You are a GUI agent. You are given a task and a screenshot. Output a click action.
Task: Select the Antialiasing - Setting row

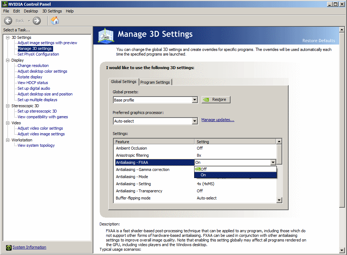point(195,184)
